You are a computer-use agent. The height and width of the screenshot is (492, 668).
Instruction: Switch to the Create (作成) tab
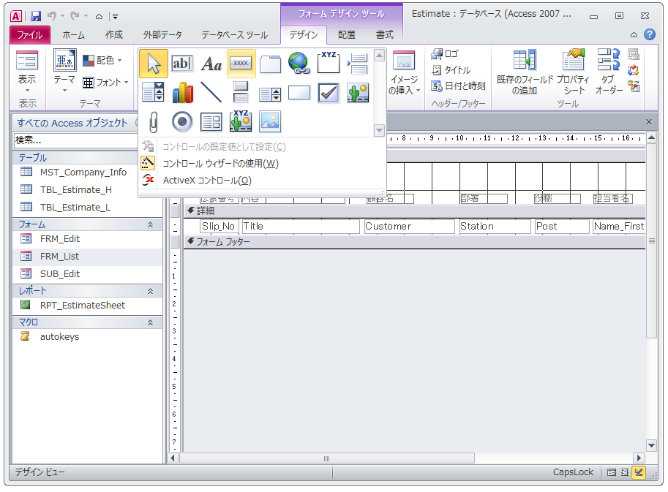pos(113,35)
